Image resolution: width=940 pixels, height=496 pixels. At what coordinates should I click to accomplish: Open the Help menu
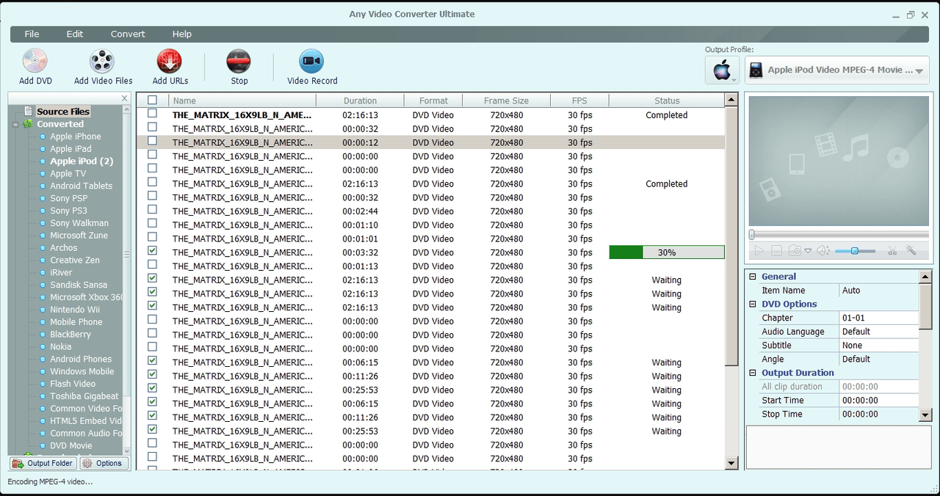(182, 34)
